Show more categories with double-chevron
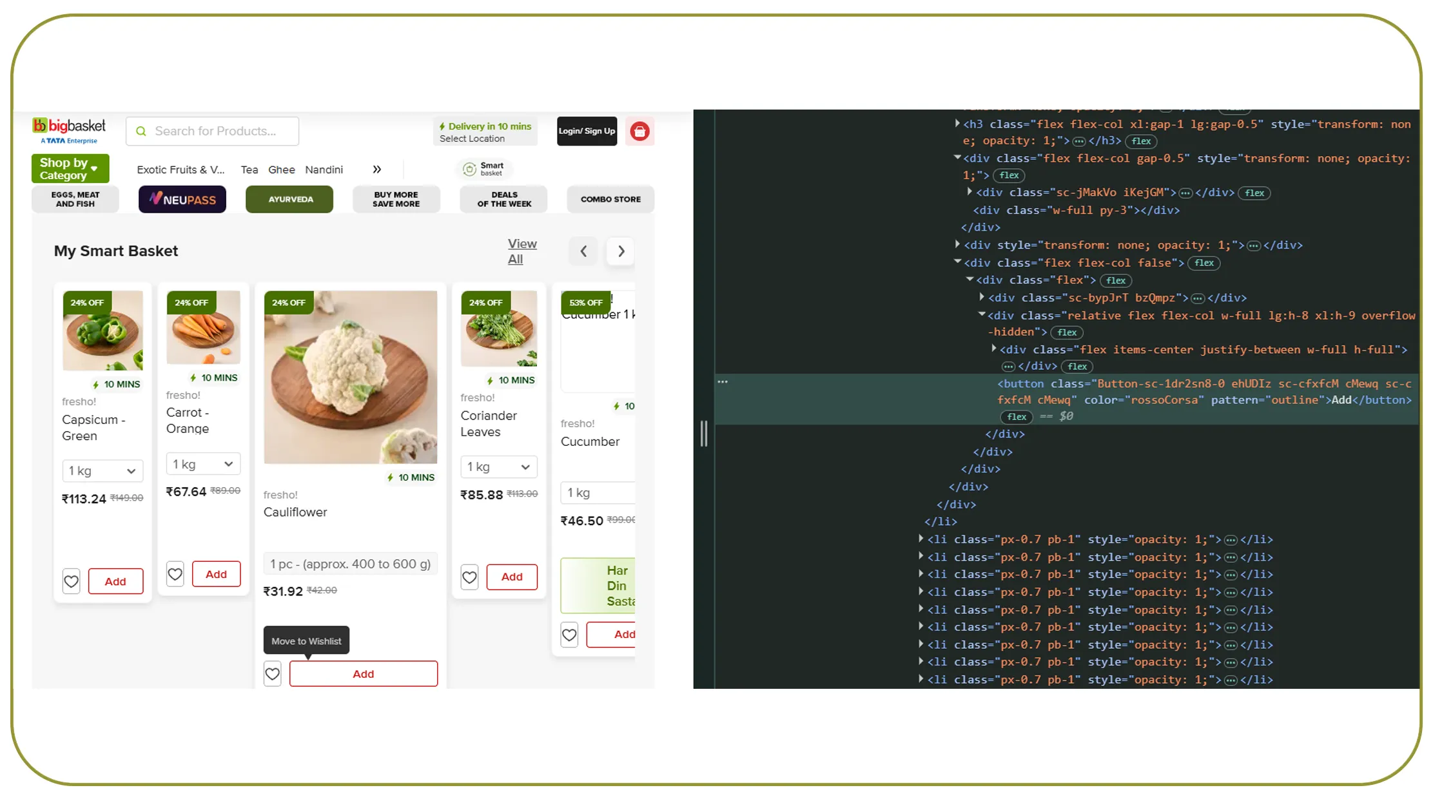This screenshot has width=1433, height=799. click(377, 169)
